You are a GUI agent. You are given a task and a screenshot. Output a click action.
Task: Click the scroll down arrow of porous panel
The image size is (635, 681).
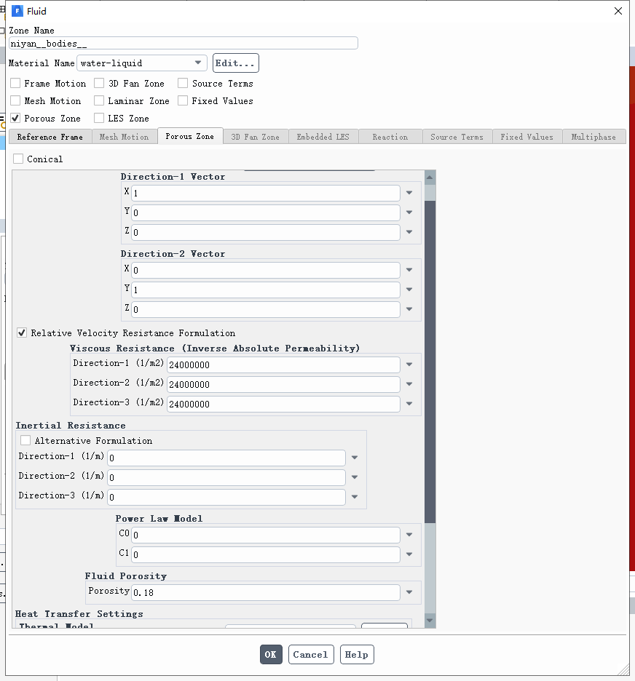(x=430, y=621)
